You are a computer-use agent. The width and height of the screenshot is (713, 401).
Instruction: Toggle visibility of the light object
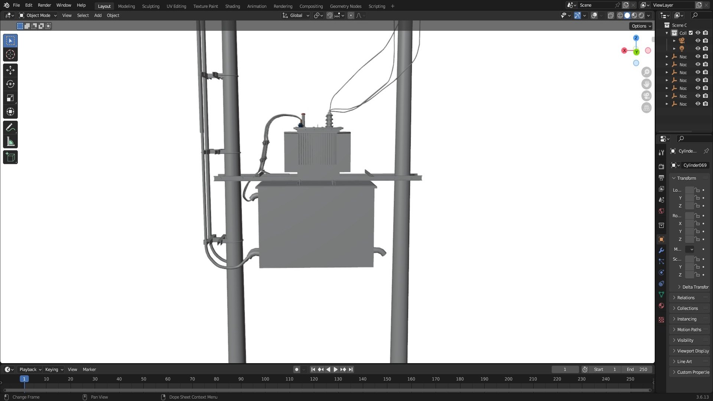point(698,49)
